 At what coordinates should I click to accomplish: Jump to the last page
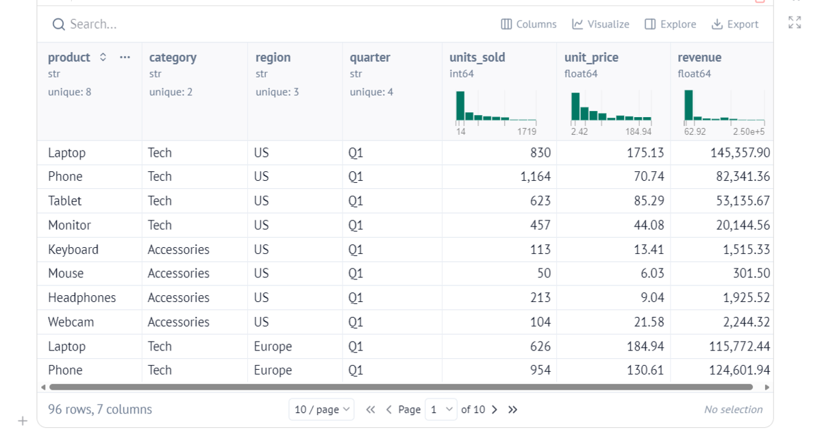(x=512, y=409)
